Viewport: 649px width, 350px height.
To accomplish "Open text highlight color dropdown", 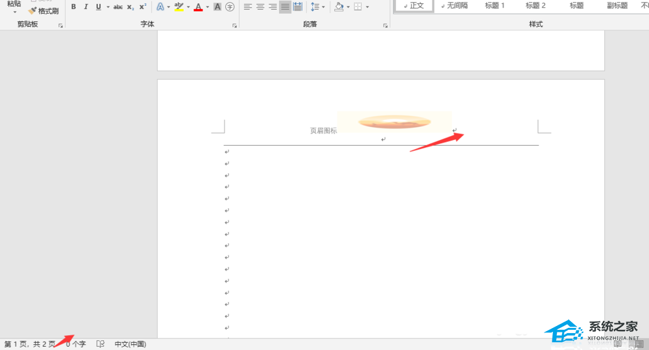I will coord(188,7).
